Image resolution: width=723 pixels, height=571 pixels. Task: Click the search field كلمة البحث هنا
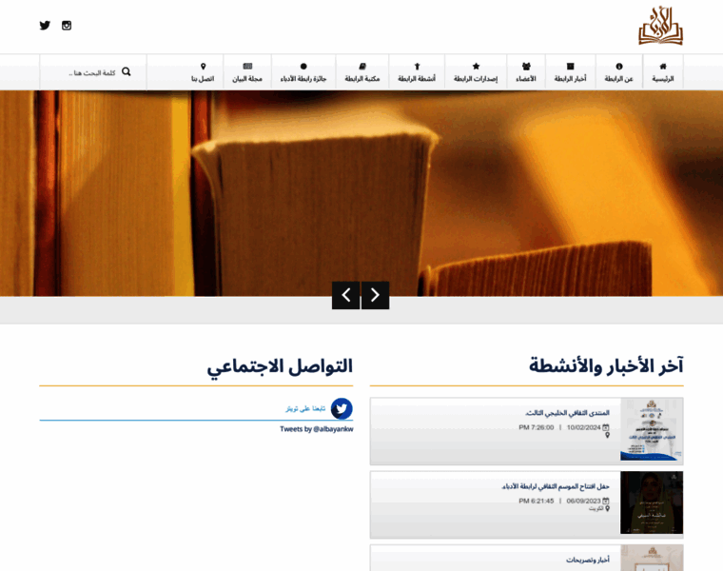[86, 72]
